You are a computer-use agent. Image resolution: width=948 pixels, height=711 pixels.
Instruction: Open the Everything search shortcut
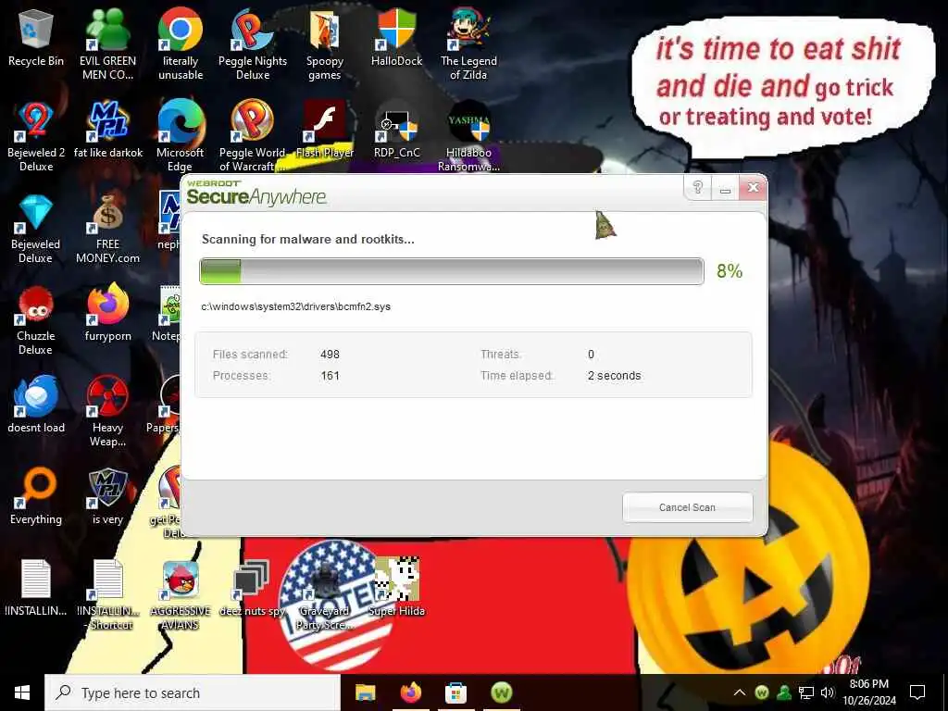[36, 497]
